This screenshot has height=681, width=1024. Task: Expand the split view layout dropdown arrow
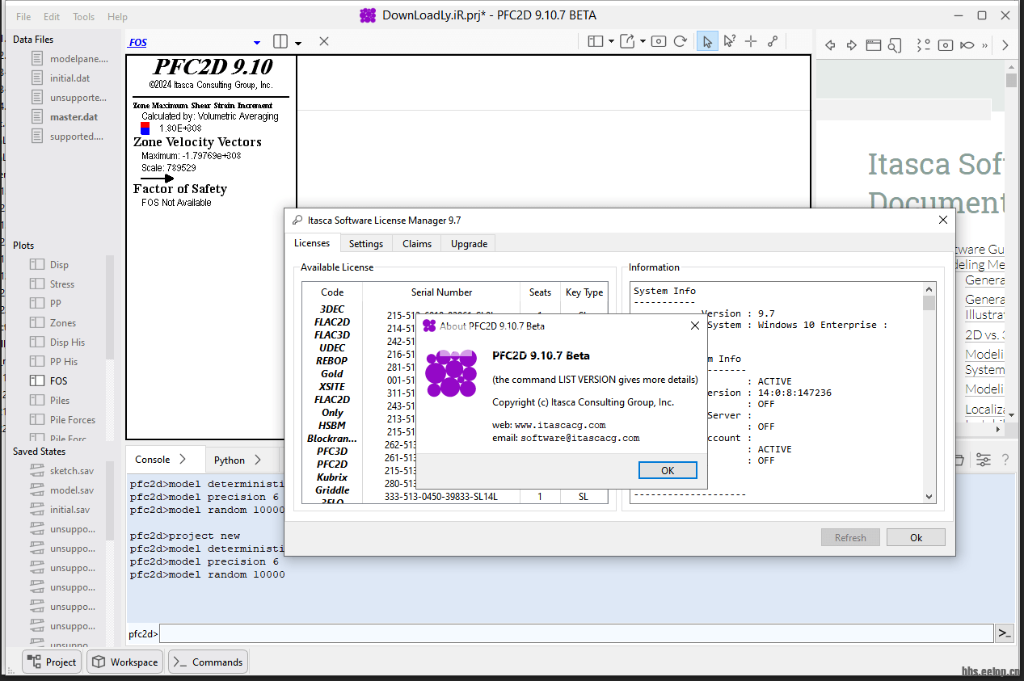pos(298,43)
